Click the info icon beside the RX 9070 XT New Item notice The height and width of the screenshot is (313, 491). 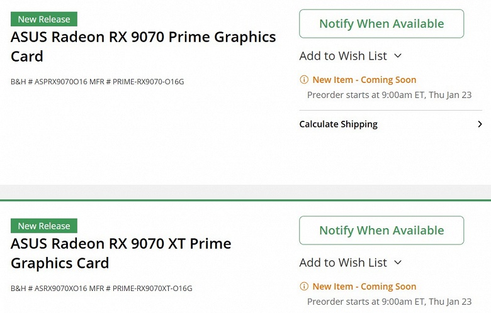[304, 287]
